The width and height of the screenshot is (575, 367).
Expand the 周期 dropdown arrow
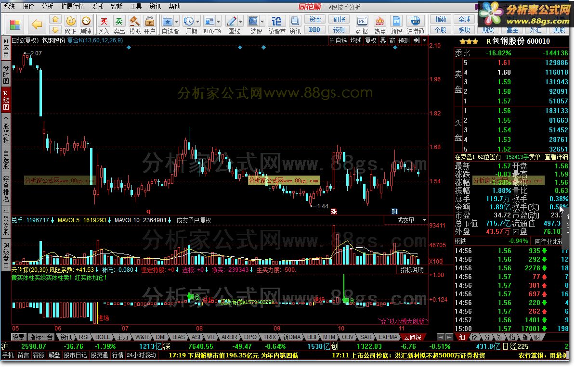tap(197, 22)
